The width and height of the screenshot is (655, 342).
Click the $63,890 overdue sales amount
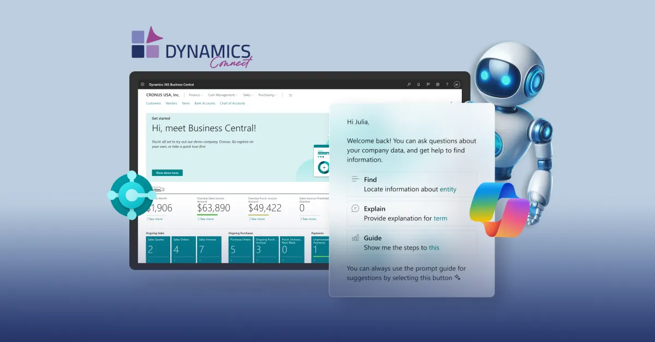213,208
